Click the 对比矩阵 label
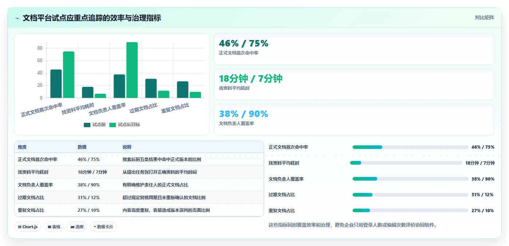Image resolution: width=509 pixels, height=246 pixels. [x=484, y=17]
